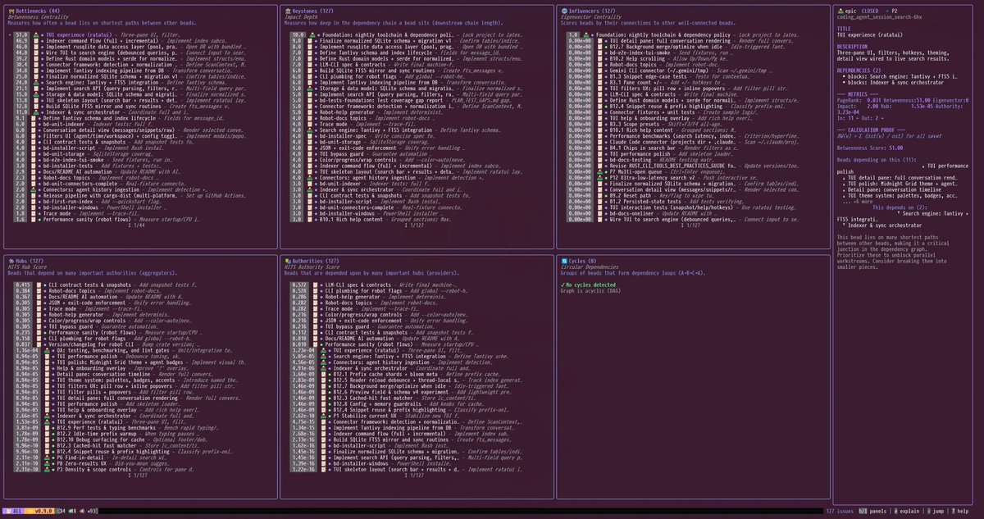Click Bottlenecks pagination '1/44'
The width and height of the screenshot is (984, 519).
pos(136,225)
